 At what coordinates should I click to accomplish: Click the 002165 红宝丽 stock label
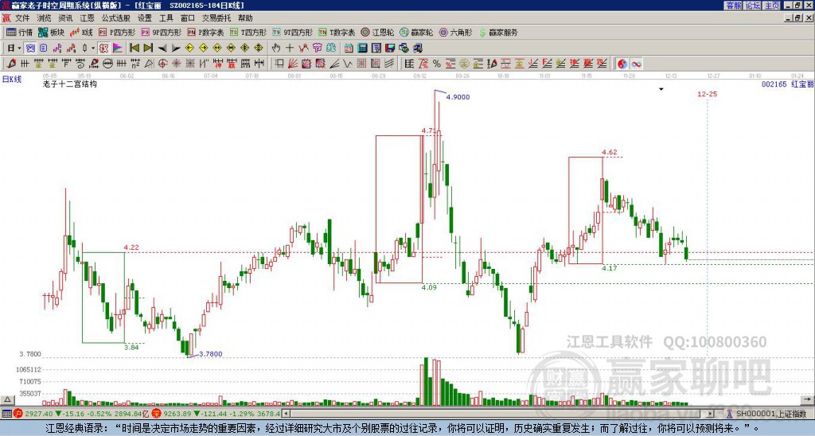click(x=787, y=84)
